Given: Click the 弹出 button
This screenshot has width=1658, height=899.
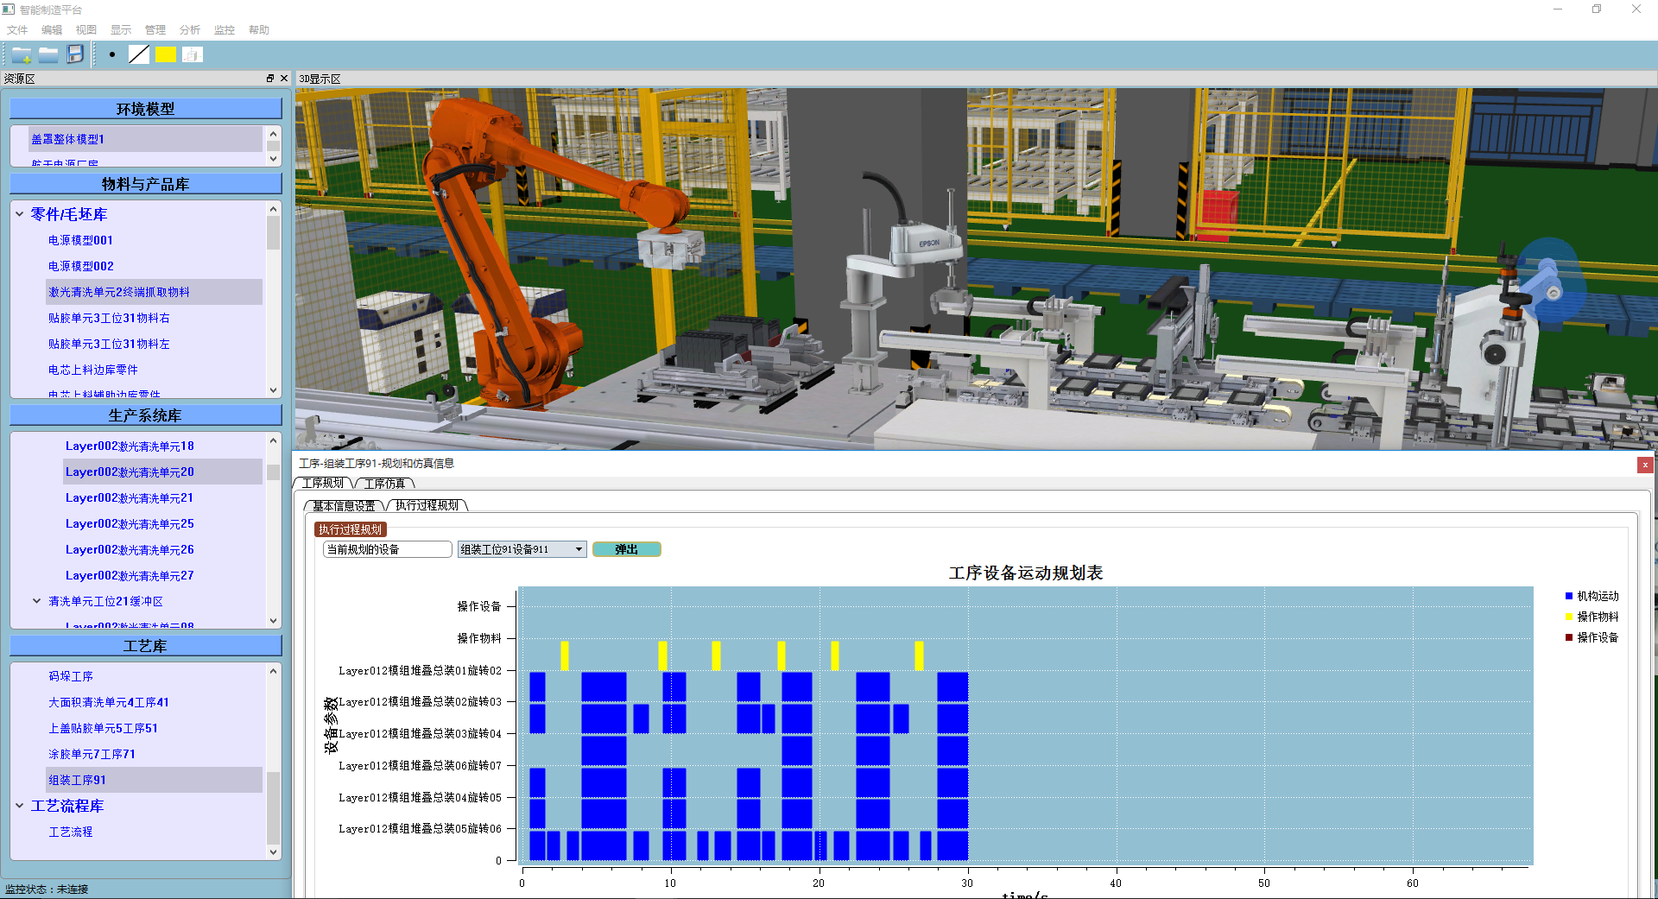Looking at the screenshot, I should pyautogui.click(x=626, y=549).
